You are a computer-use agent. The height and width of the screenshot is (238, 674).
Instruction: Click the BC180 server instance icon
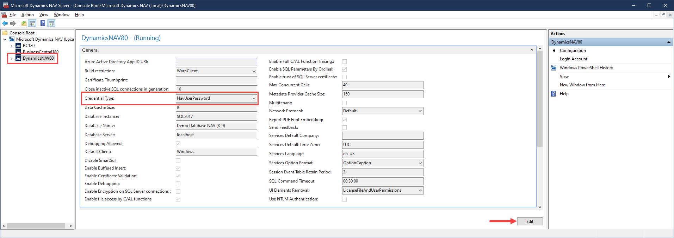pyautogui.click(x=18, y=46)
